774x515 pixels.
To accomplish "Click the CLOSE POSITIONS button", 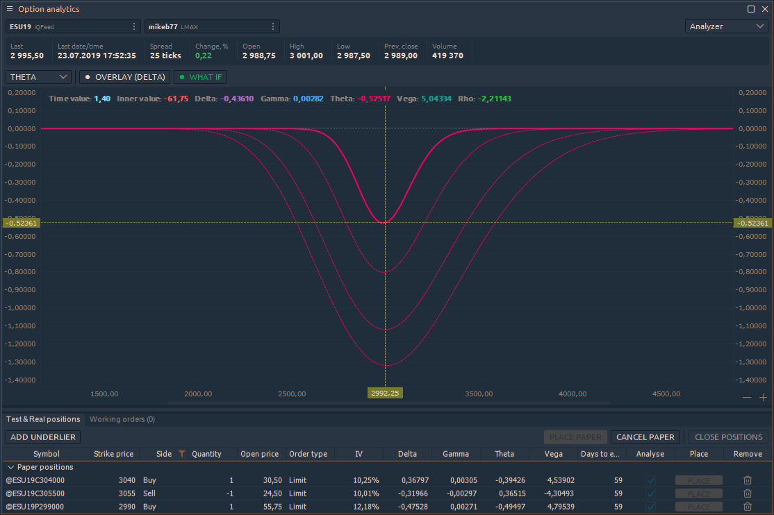I will point(729,437).
